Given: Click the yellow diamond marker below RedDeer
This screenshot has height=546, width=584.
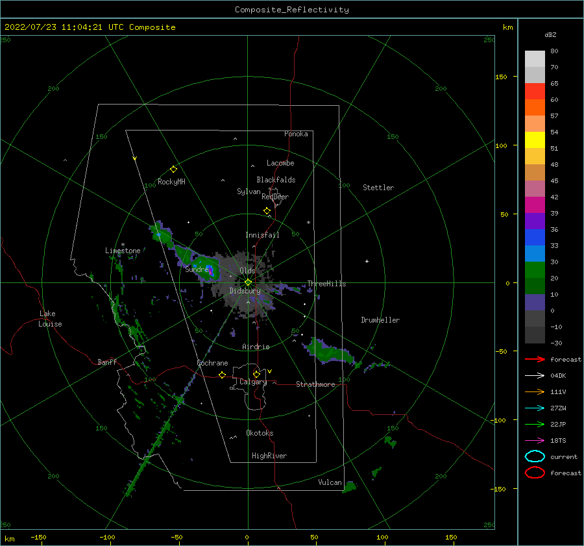Looking at the screenshot, I should (x=267, y=211).
